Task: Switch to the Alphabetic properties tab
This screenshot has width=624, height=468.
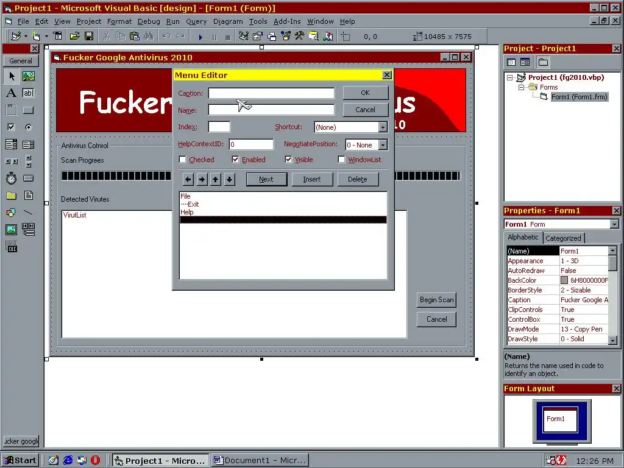Action: tap(523, 237)
